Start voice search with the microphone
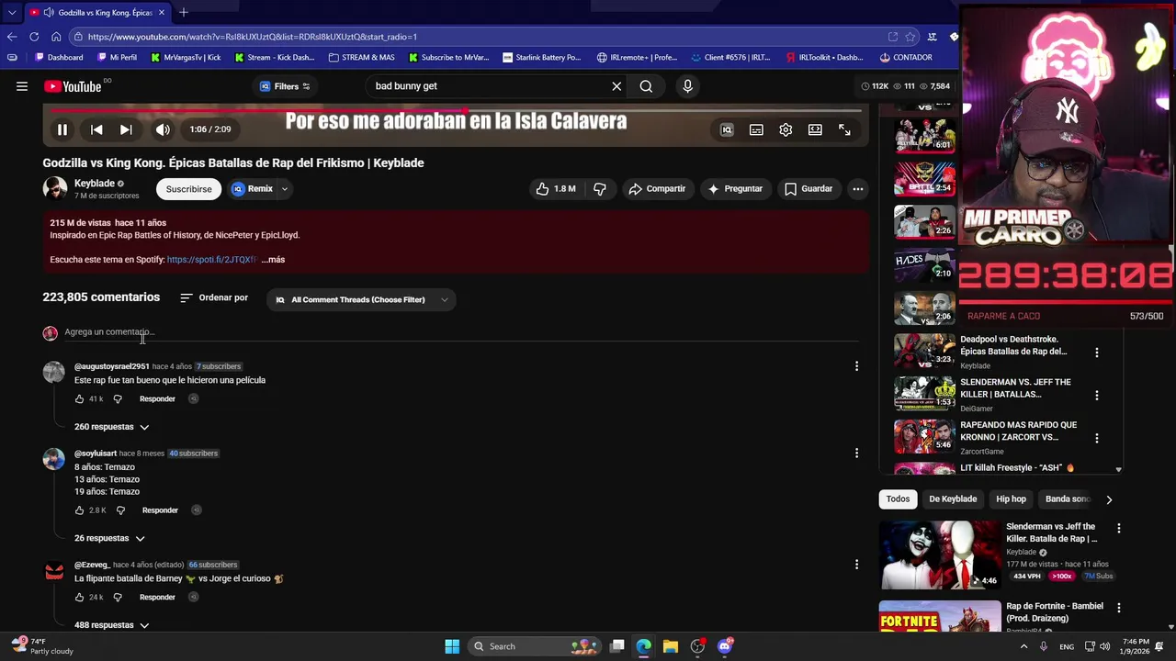Viewport: 1176px width, 661px height. 687,86
